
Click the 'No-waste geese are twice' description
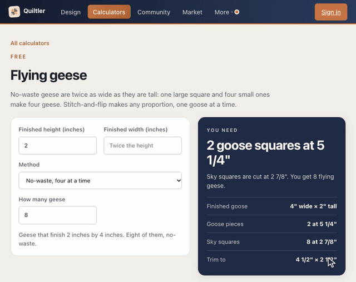click(x=140, y=100)
